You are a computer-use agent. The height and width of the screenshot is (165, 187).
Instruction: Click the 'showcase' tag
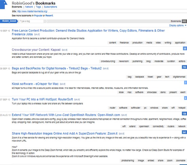[152, 92]
